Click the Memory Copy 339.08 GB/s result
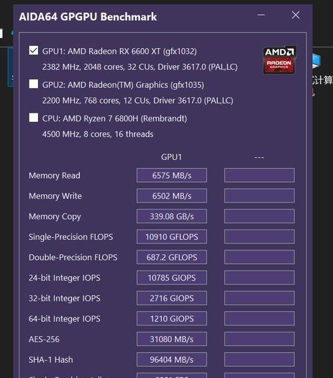The width and height of the screenshot is (333, 378). [x=172, y=216]
